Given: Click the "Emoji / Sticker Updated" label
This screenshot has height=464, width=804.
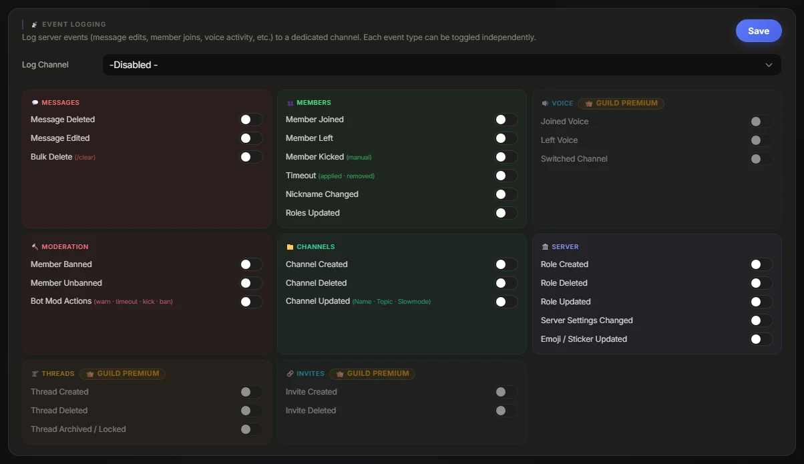Looking at the screenshot, I should [584, 339].
